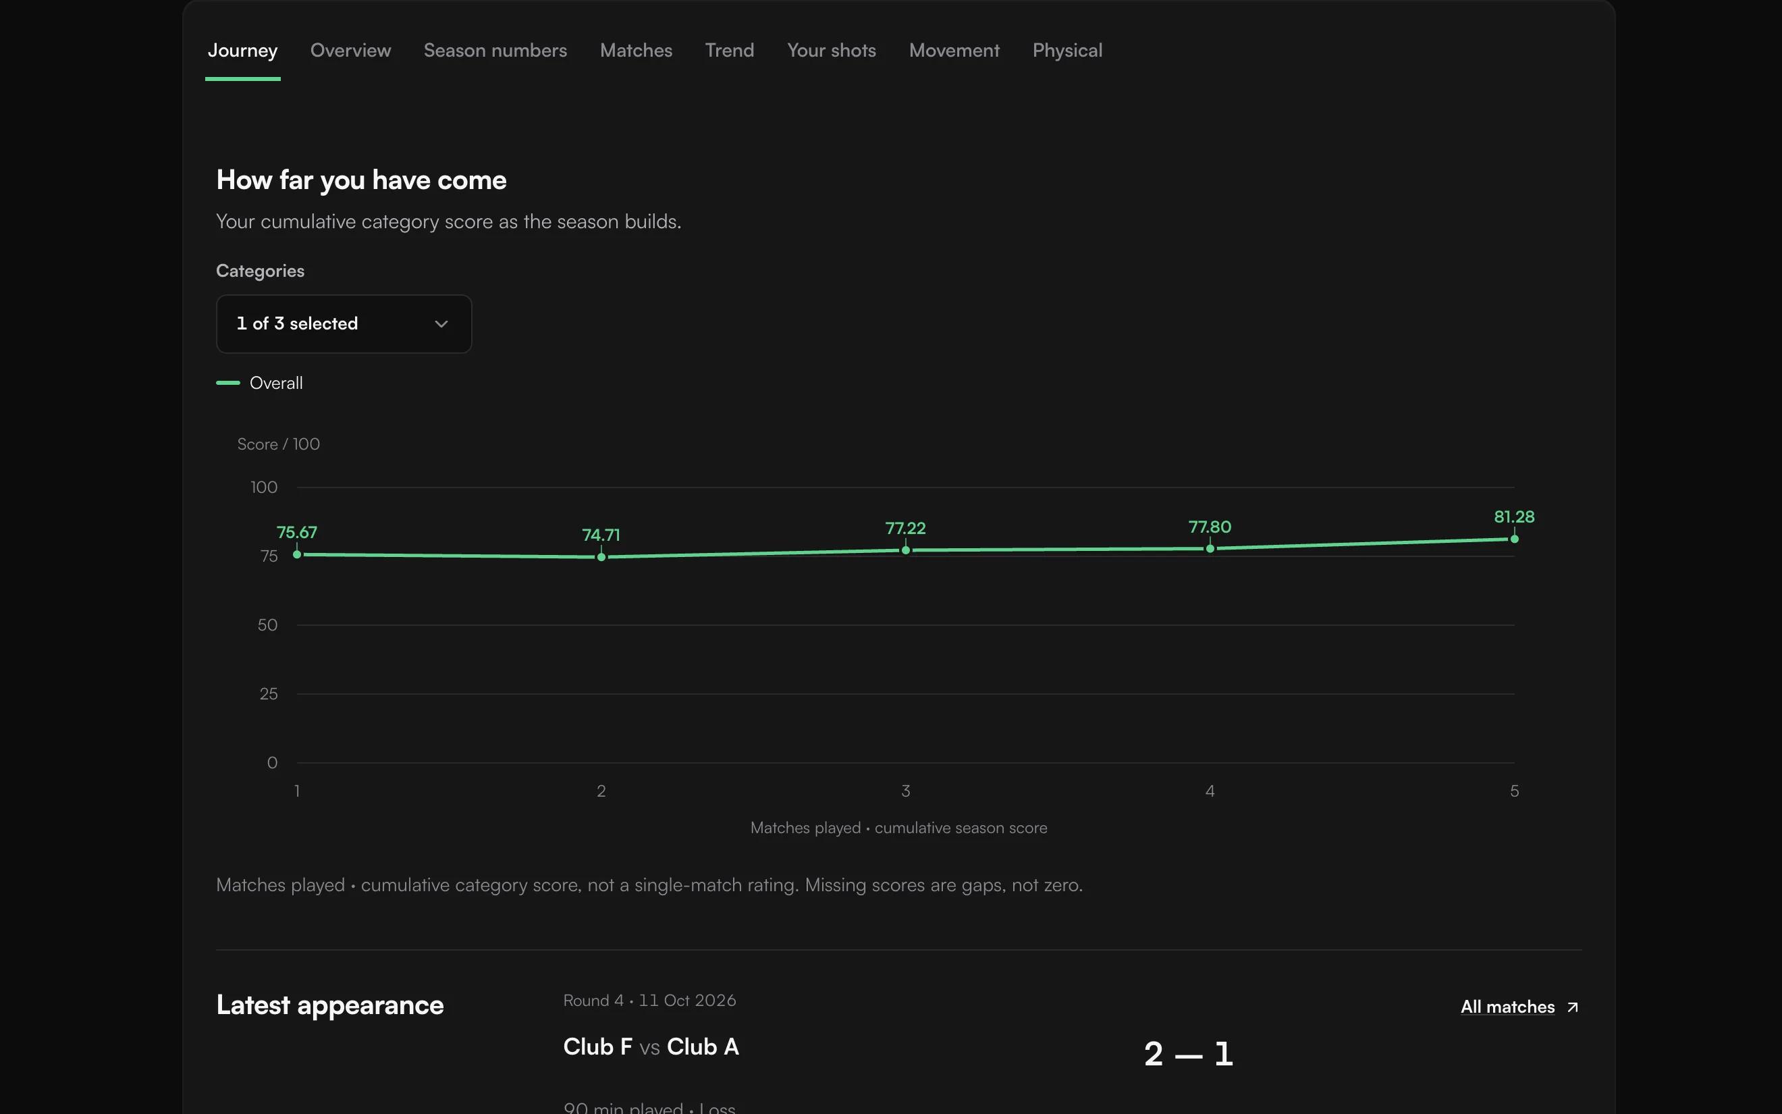Select the match 4 data point 77.80

1210,549
